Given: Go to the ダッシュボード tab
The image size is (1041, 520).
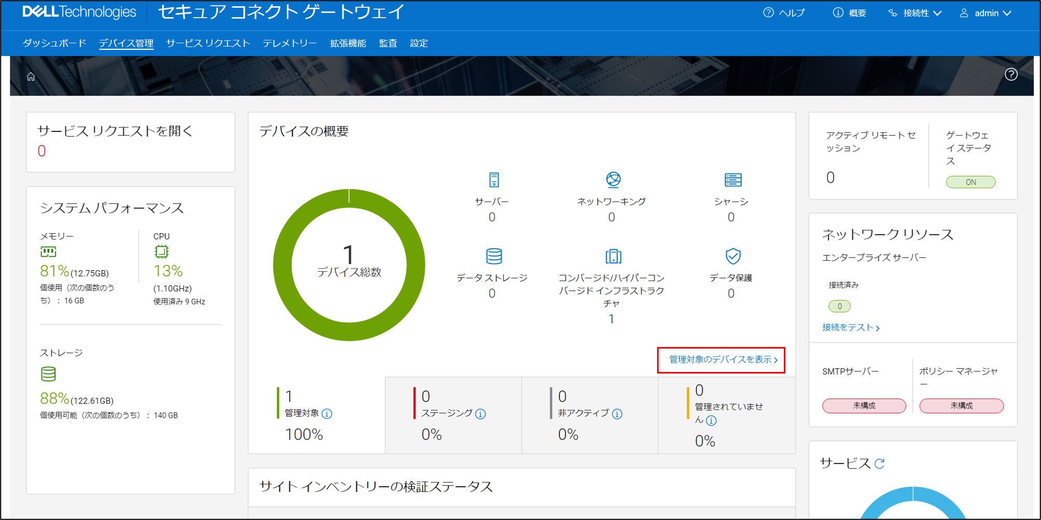Looking at the screenshot, I should pos(55,43).
